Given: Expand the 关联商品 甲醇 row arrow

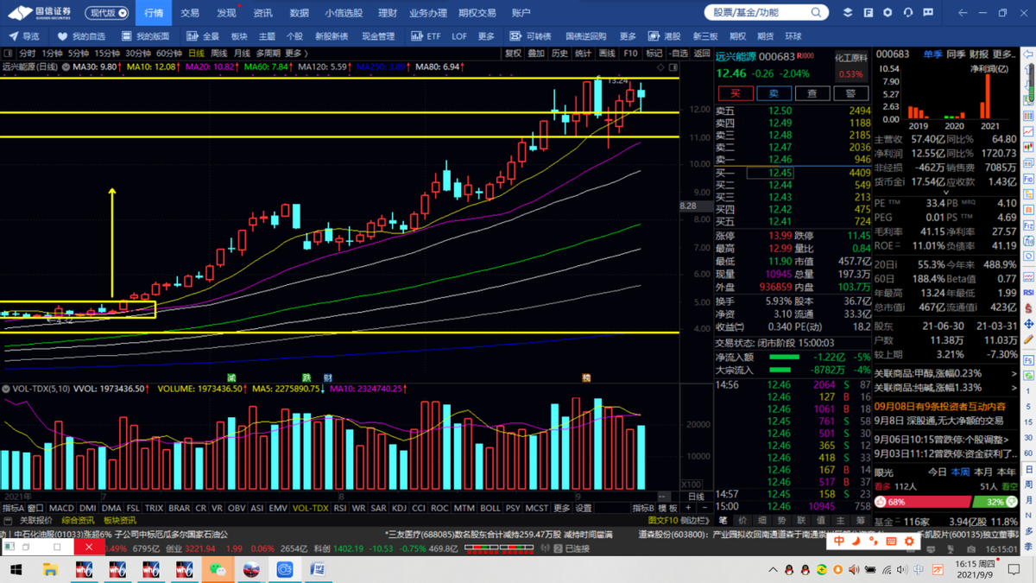Looking at the screenshot, I should pyautogui.click(x=1014, y=374).
